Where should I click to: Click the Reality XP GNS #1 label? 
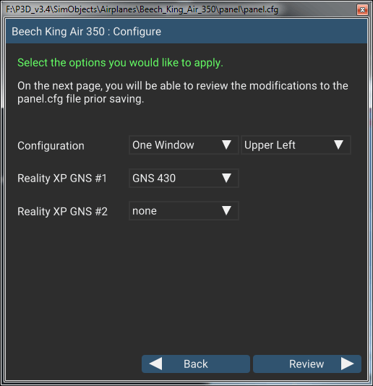click(x=62, y=179)
